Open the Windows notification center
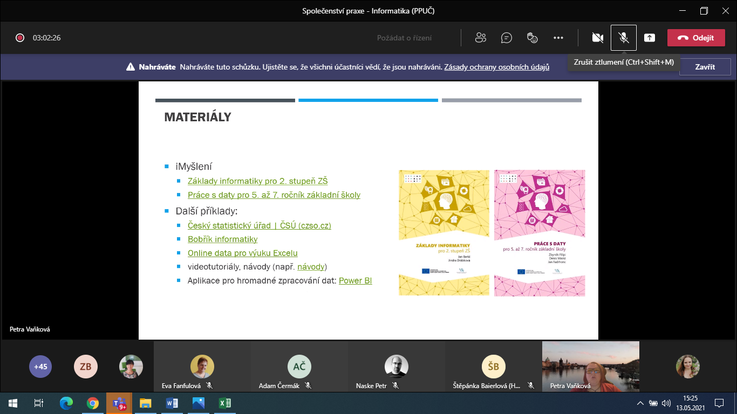This screenshot has height=414, width=737. 719,403
